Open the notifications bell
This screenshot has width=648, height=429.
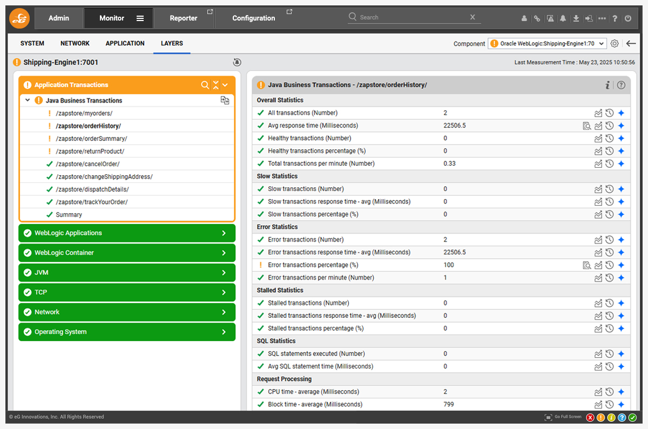[x=563, y=18]
